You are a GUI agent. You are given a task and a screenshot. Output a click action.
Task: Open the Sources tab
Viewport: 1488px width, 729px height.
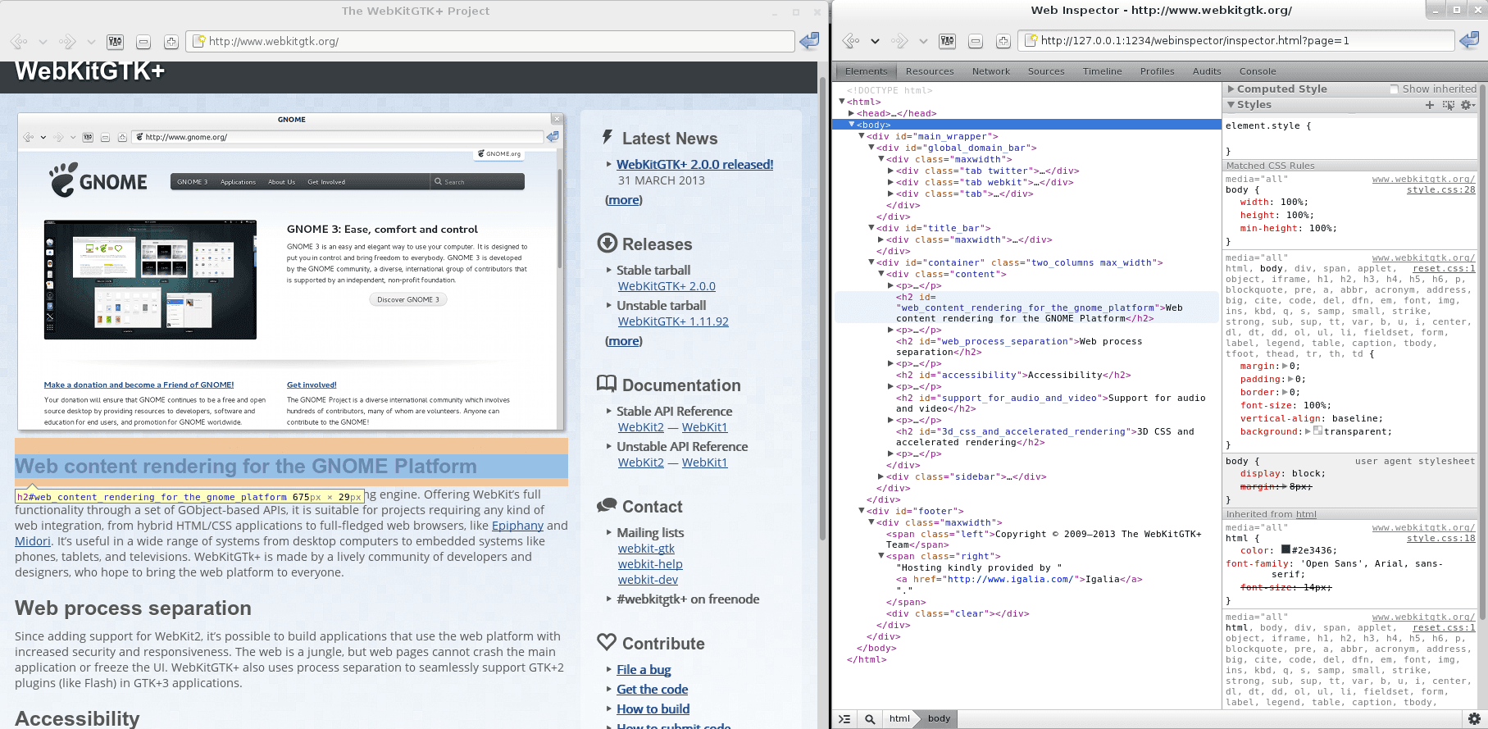[1046, 71]
